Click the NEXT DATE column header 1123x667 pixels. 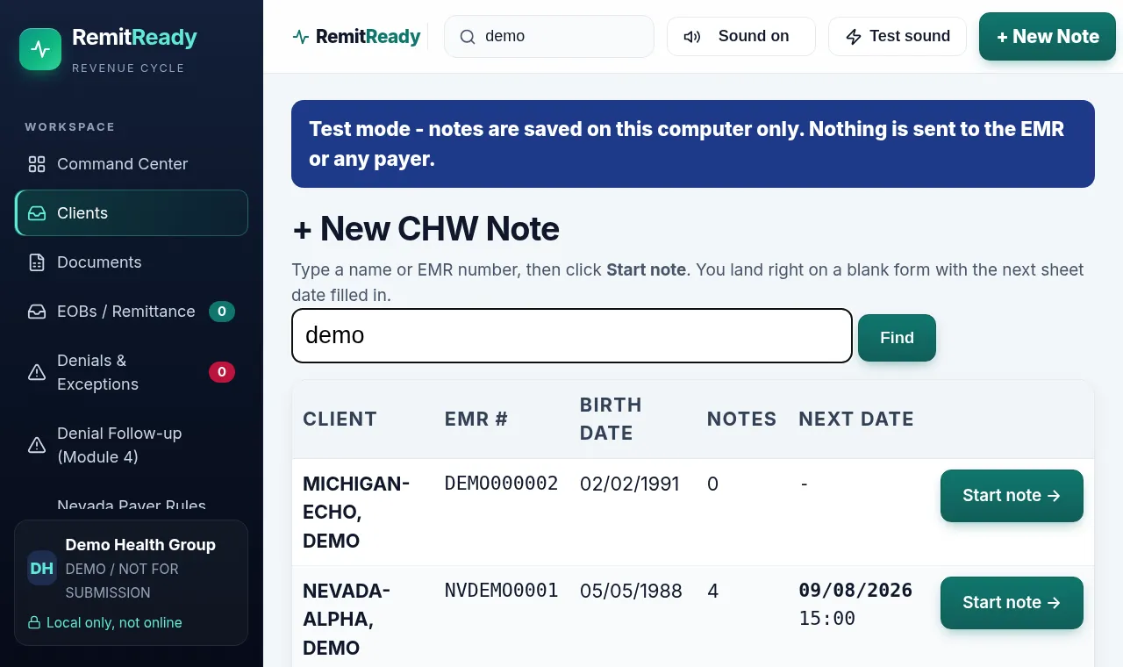click(x=856, y=420)
